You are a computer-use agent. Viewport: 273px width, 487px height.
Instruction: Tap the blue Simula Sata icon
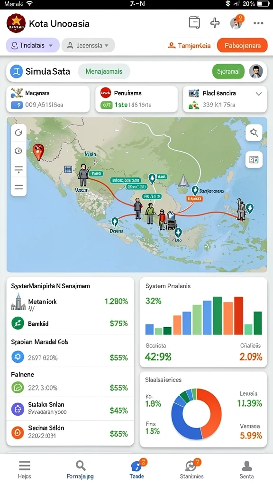17,71
